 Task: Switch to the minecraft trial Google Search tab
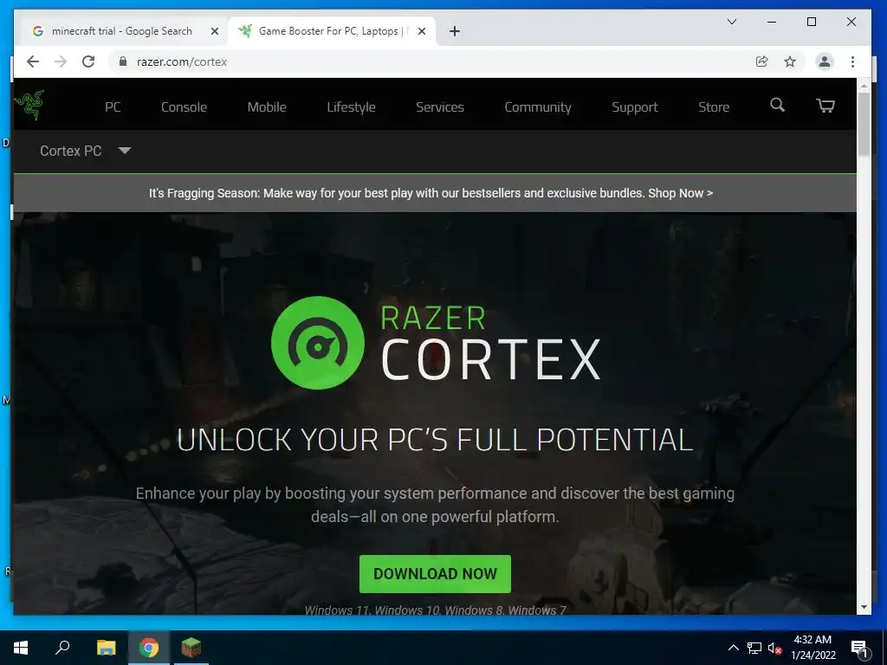pos(121,31)
